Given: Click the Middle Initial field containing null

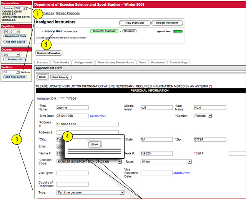Looking at the screenshot, I should [x=156, y=108].
